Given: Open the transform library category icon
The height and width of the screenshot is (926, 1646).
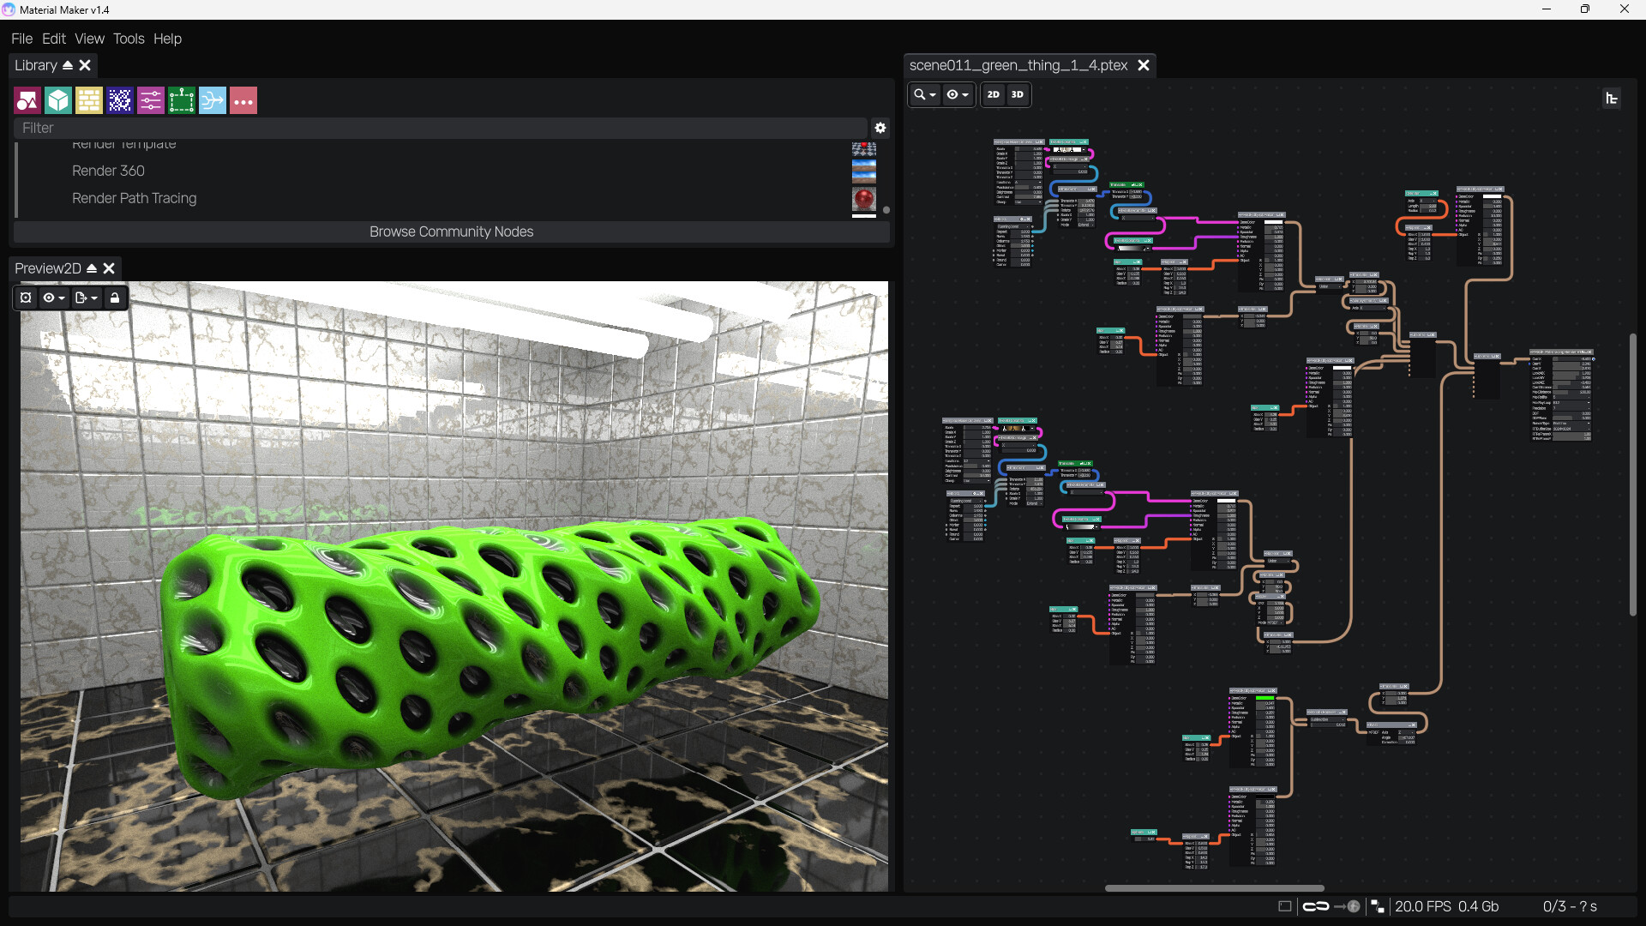Looking at the screenshot, I should 181,100.
